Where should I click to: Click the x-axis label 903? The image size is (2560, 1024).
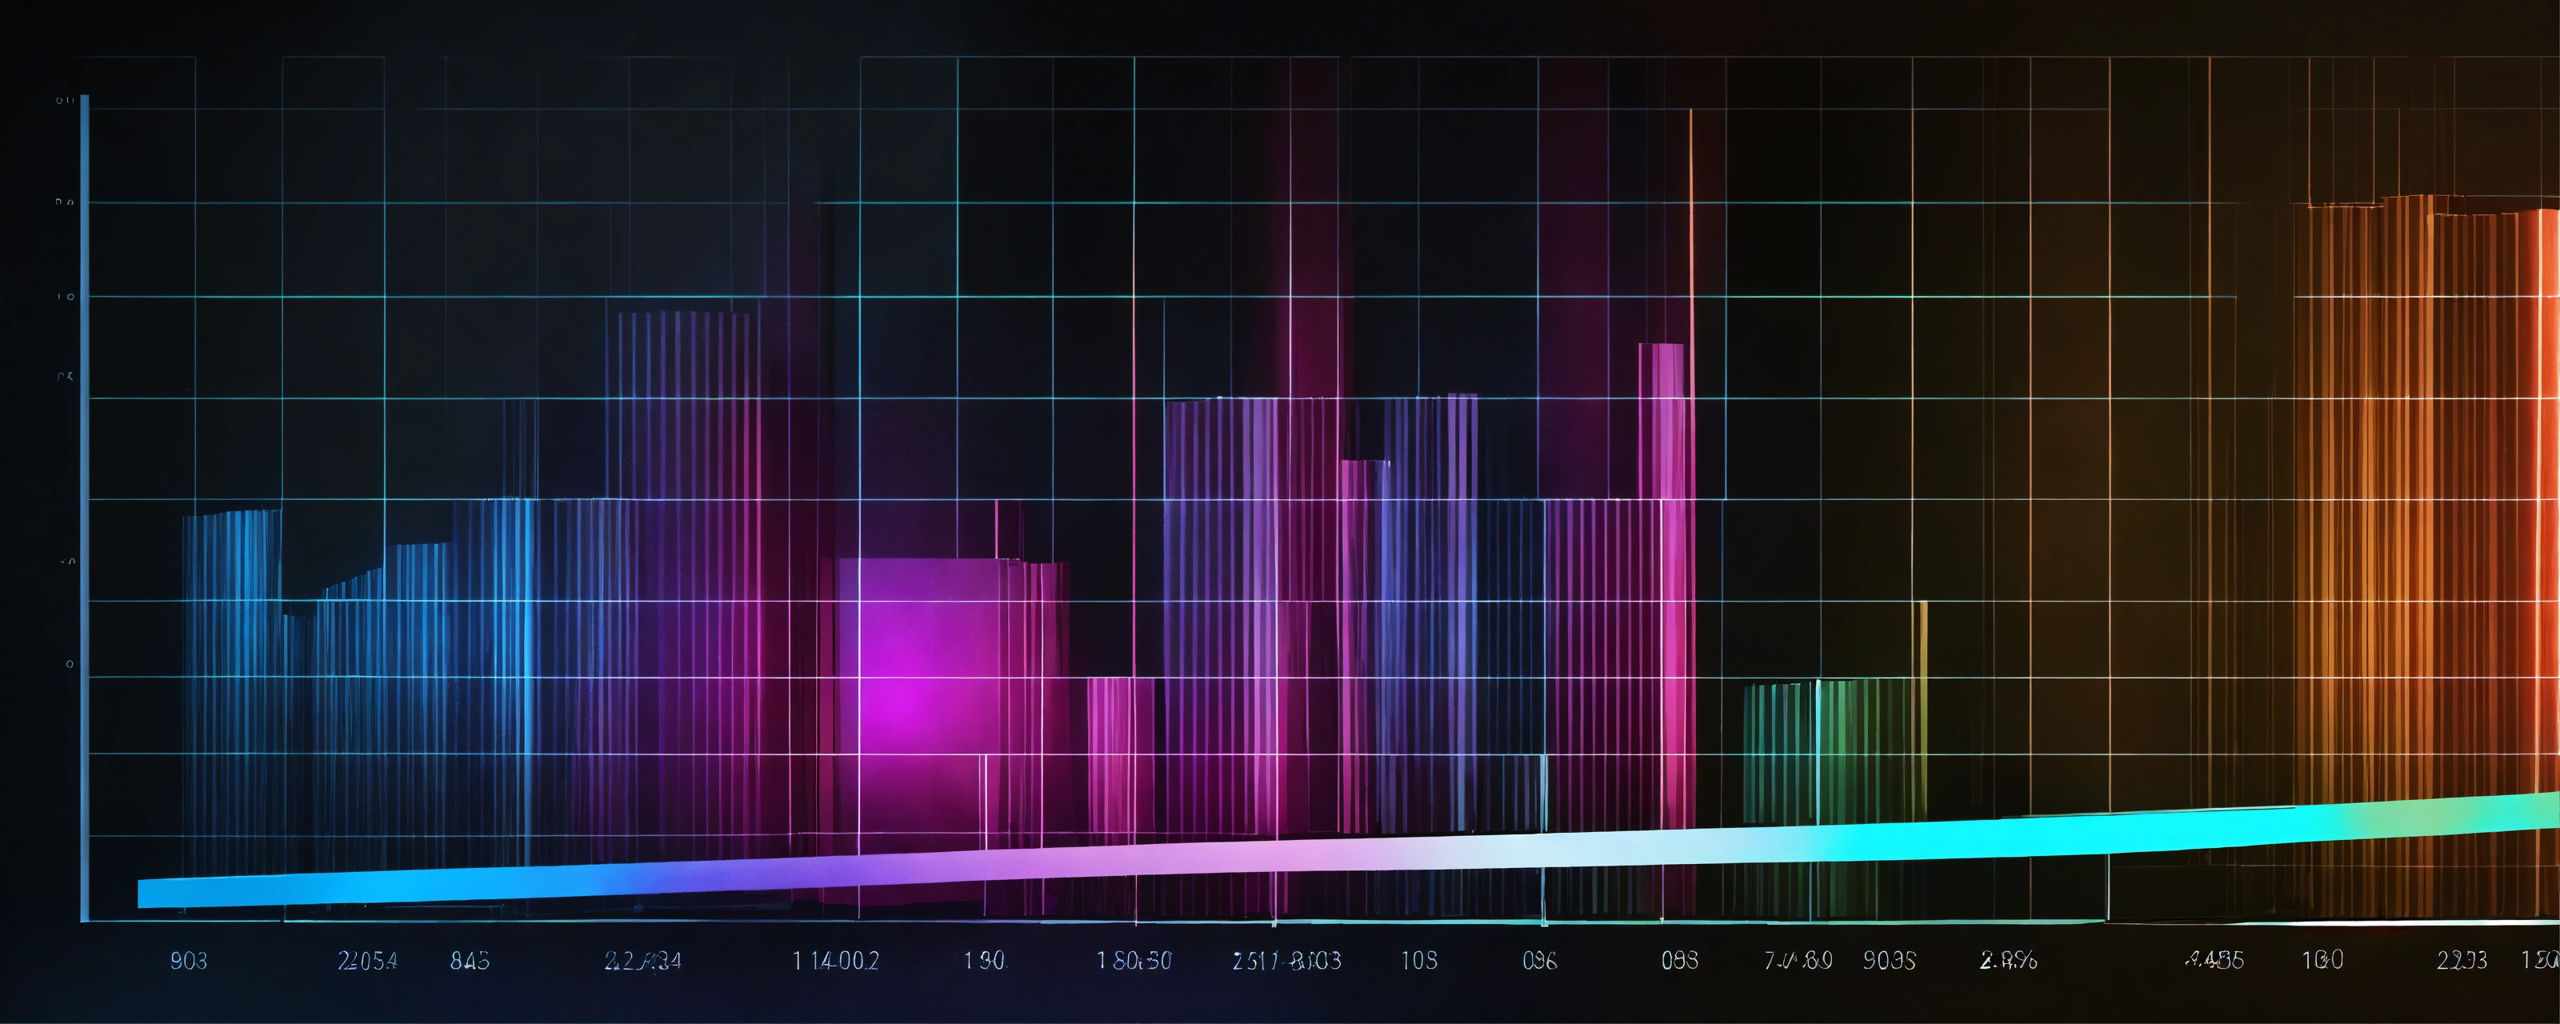(189, 960)
